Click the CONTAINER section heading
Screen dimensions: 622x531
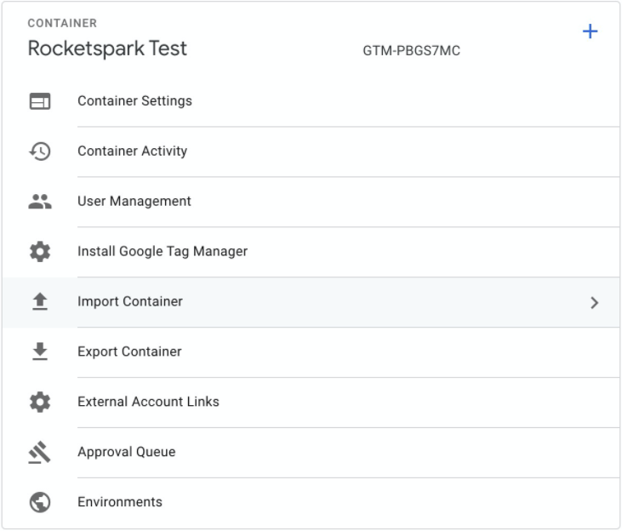coord(62,23)
